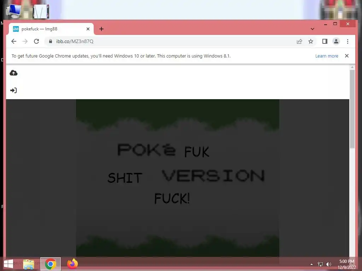Click the ImgBB upload cloud icon
The height and width of the screenshot is (271, 362).
[x=13, y=73]
